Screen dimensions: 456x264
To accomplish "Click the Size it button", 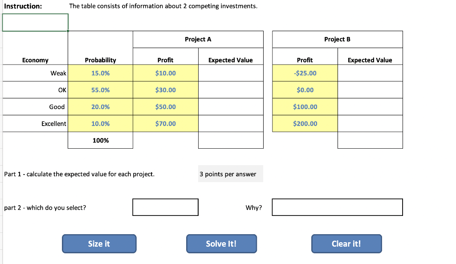I will tap(99, 244).
